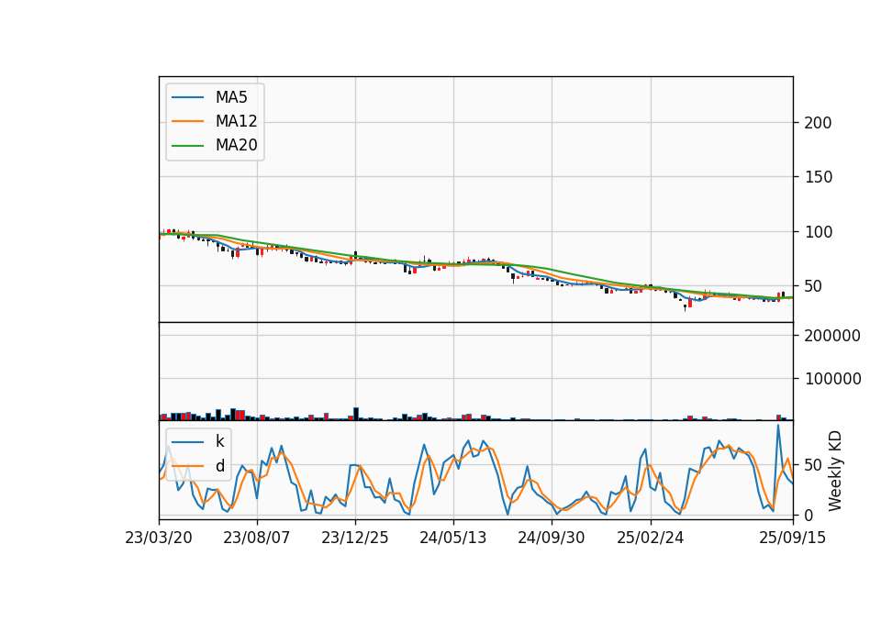Click the Weekly KD axis title
Viewport: 881px width, 633px height.
click(835, 471)
